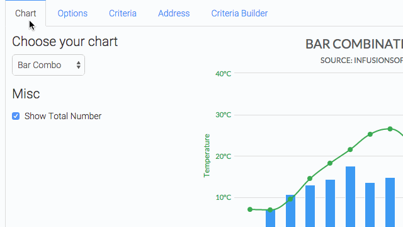Click the tallest blue bar in the chart
The height and width of the screenshot is (227, 403).
tap(350, 197)
